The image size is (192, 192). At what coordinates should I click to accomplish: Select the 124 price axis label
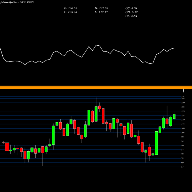[183, 116]
